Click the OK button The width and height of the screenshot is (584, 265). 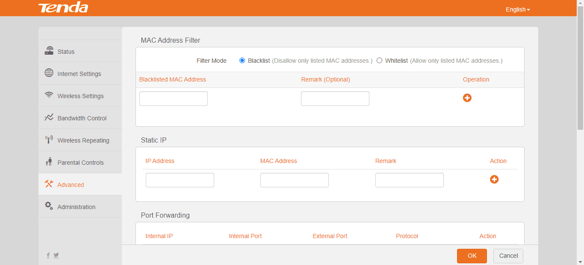[x=472, y=256]
